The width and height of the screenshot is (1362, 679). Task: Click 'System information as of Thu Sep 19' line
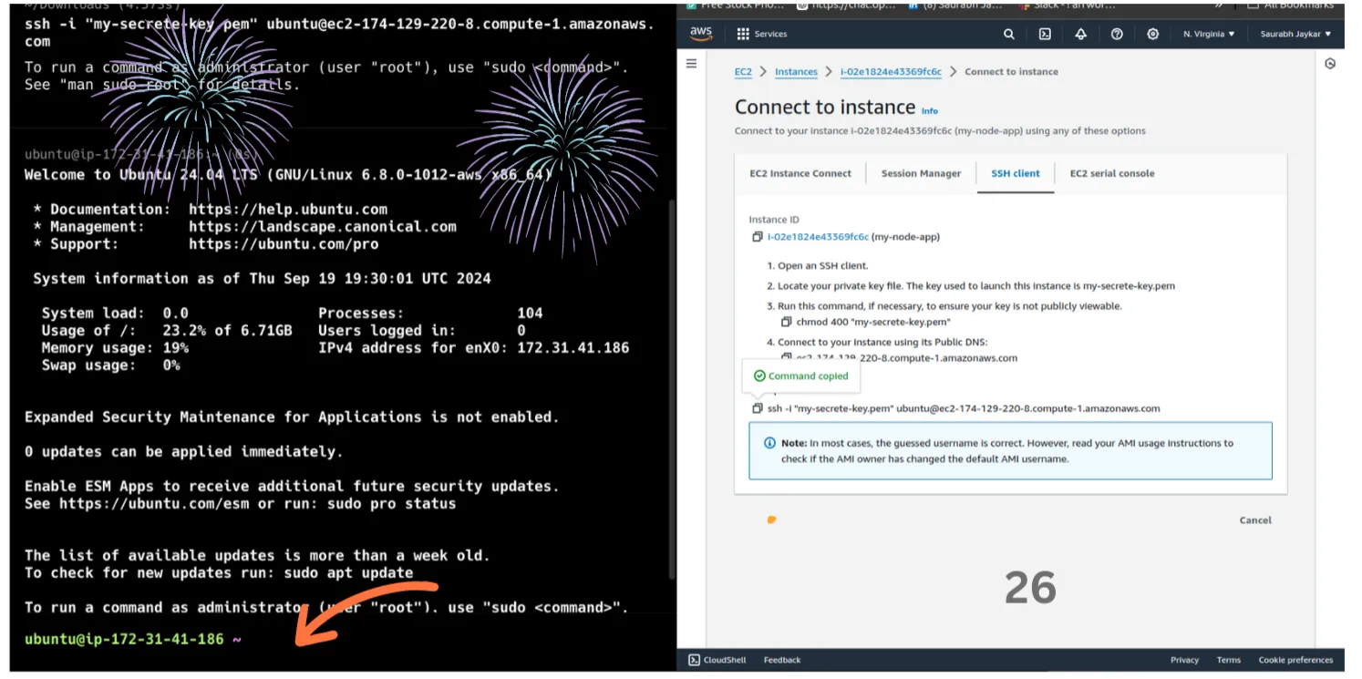point(262,279)
